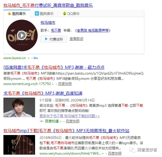Viewport: 162px width, 157px height.
Task: Switch to the QQ音乐 tab
Action: (x=71, y=14)
